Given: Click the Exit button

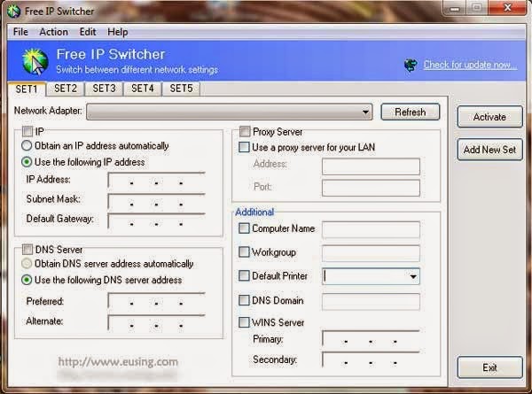Looking at the screenshot, I should [489, 367].
